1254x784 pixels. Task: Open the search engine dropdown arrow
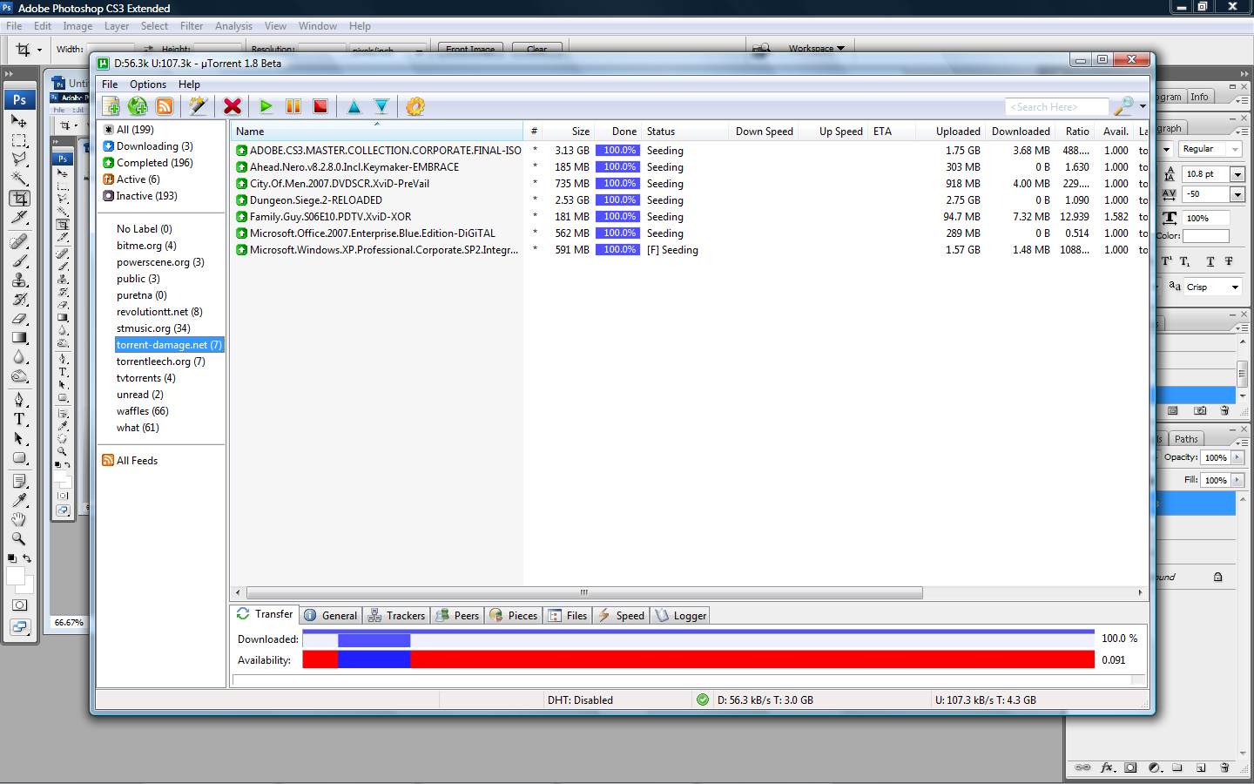pyautogui.click(x=1143, y=107)
